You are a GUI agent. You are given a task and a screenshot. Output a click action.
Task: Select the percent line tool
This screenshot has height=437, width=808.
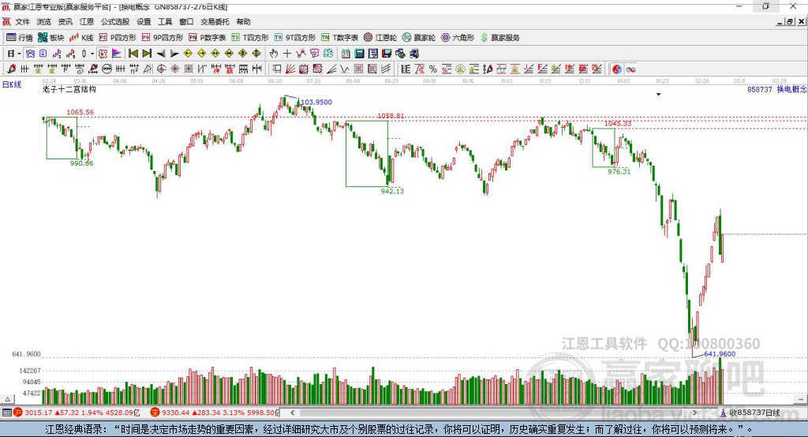pyautogui.click(x=433, y=69)
